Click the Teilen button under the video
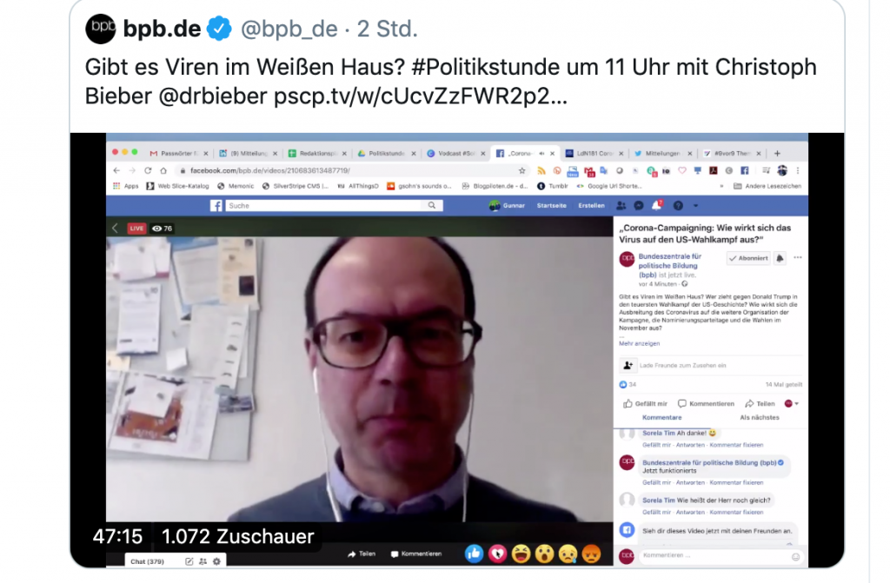Viewport: 890px width, 583px height. (x=362, y=553)
